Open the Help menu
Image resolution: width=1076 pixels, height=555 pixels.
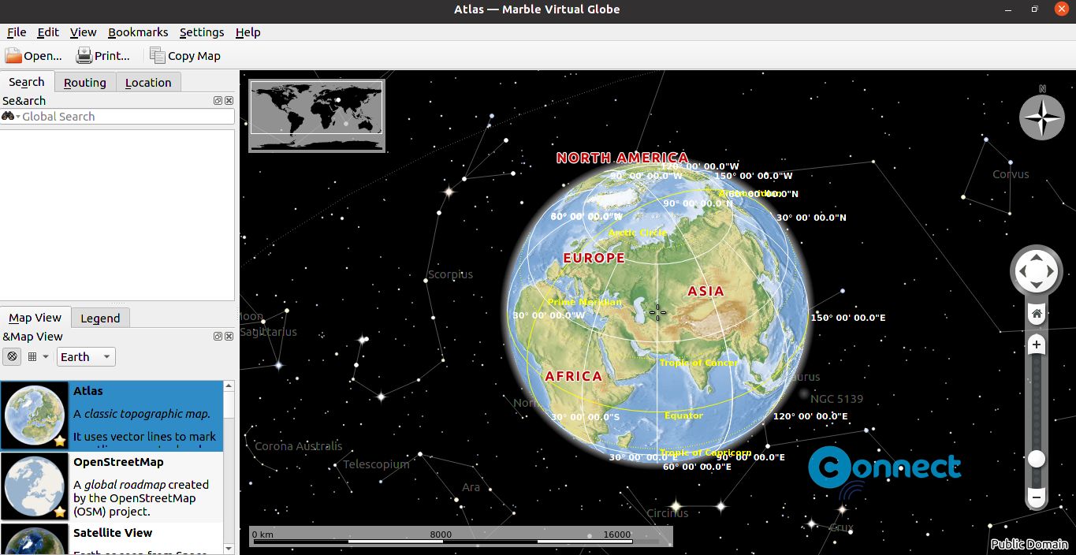248,32
